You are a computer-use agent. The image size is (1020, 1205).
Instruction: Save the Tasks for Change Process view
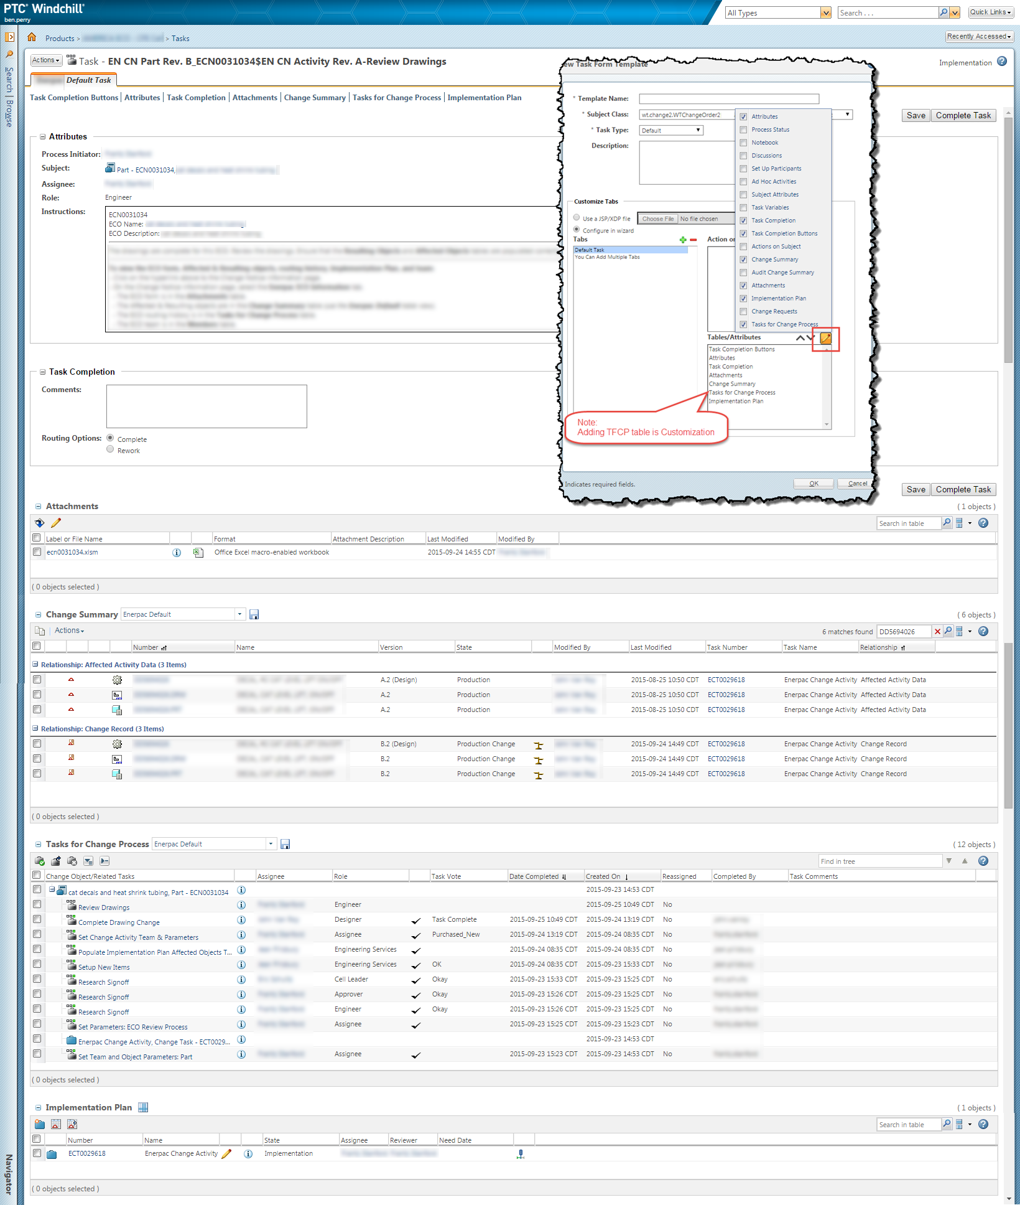pos(285,845)
